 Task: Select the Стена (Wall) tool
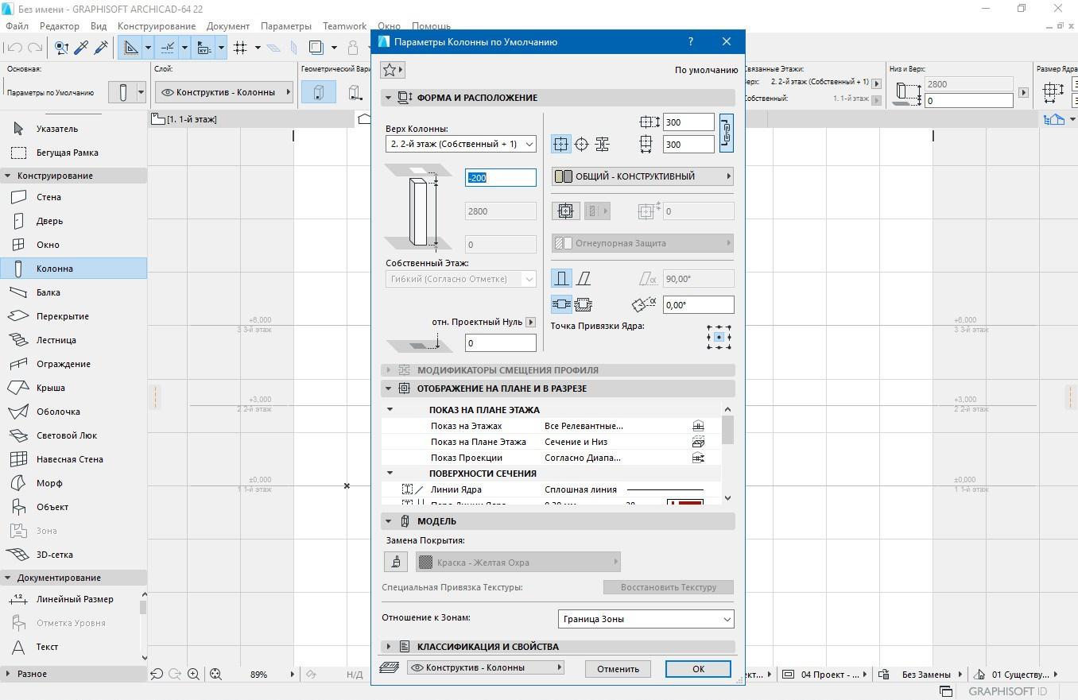[x=48, y=197]
